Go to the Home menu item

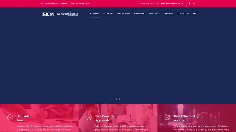coord(94,13)
